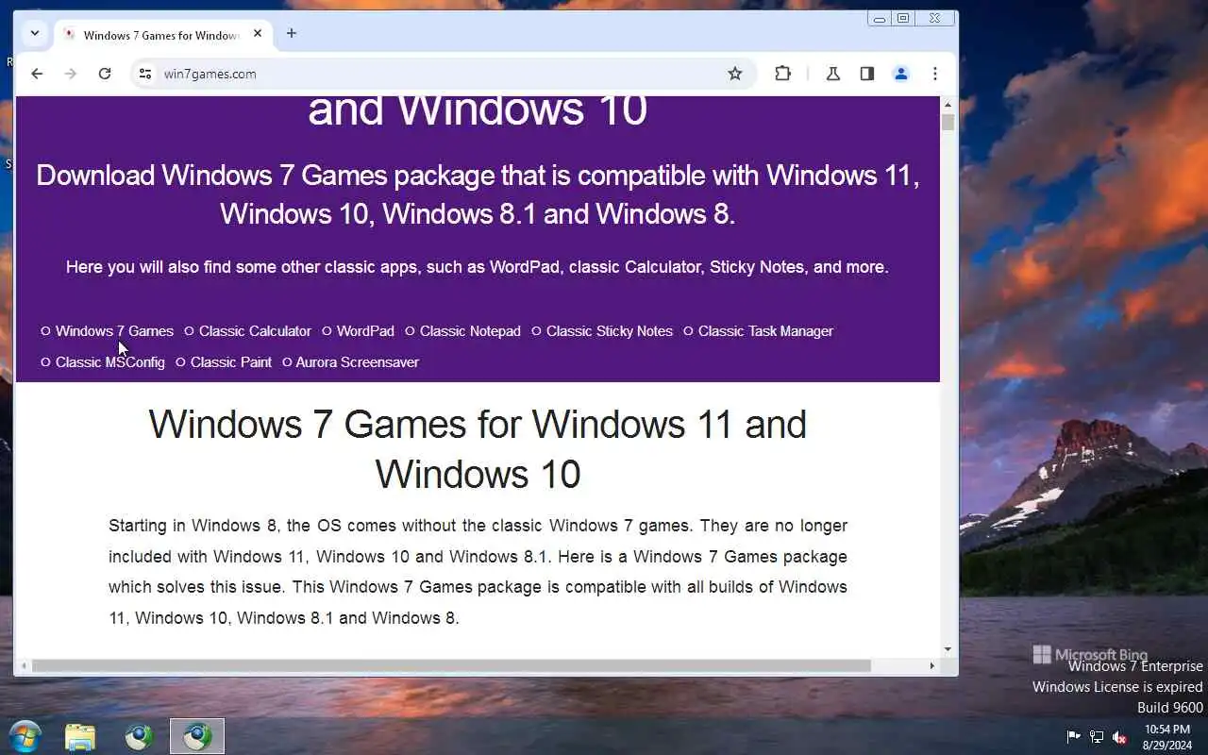Viewport: 1208px width, 755px height.
Task: Open the Windows 7 Games link
Action: click(114, 331)
